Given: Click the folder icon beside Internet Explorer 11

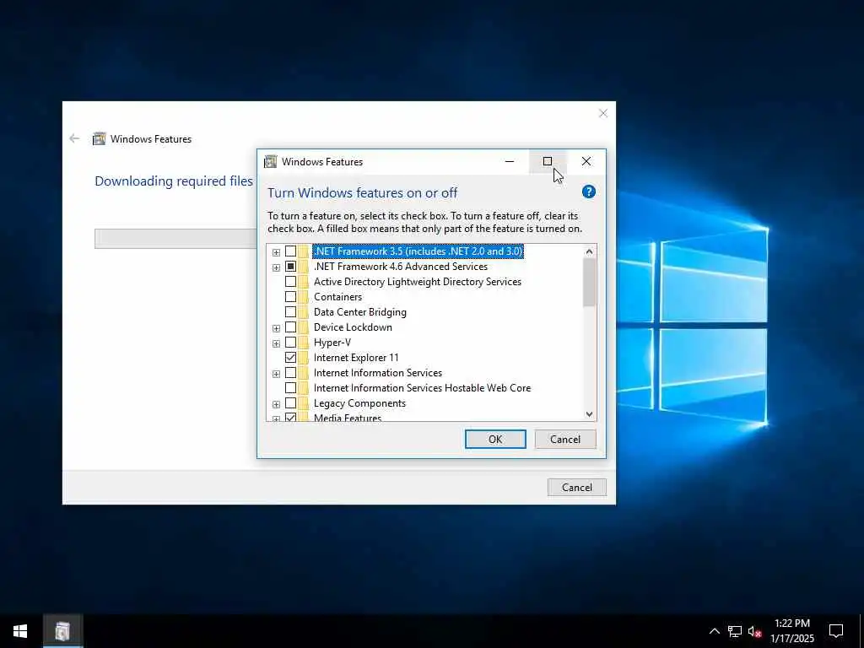Looking at the screenshot, I should pos(304,358).
